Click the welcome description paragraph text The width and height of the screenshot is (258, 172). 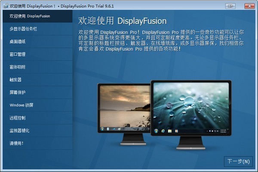161,40
